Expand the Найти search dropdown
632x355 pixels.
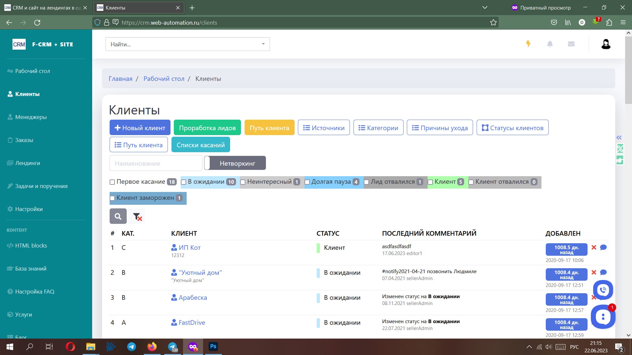pos(263,44)
